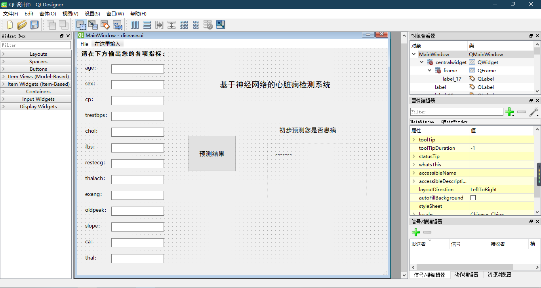Switch to the 资源浏览器 tab
This screenshot has width=541, height=288.
[499, 275]
